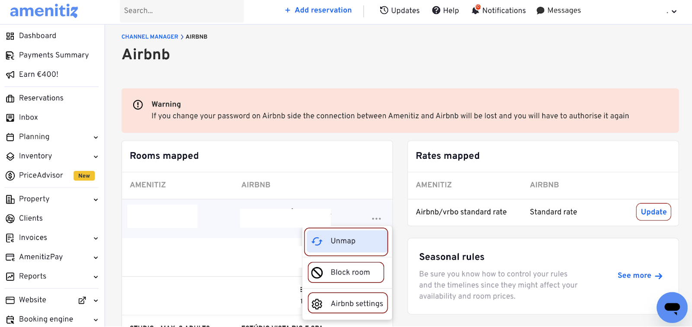Click the Earn €400! sidebar link
The height and width of the screenshot is (327, 692).
point(38,74)
